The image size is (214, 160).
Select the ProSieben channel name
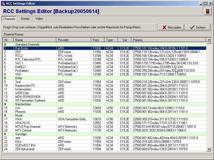pos(22,71)
